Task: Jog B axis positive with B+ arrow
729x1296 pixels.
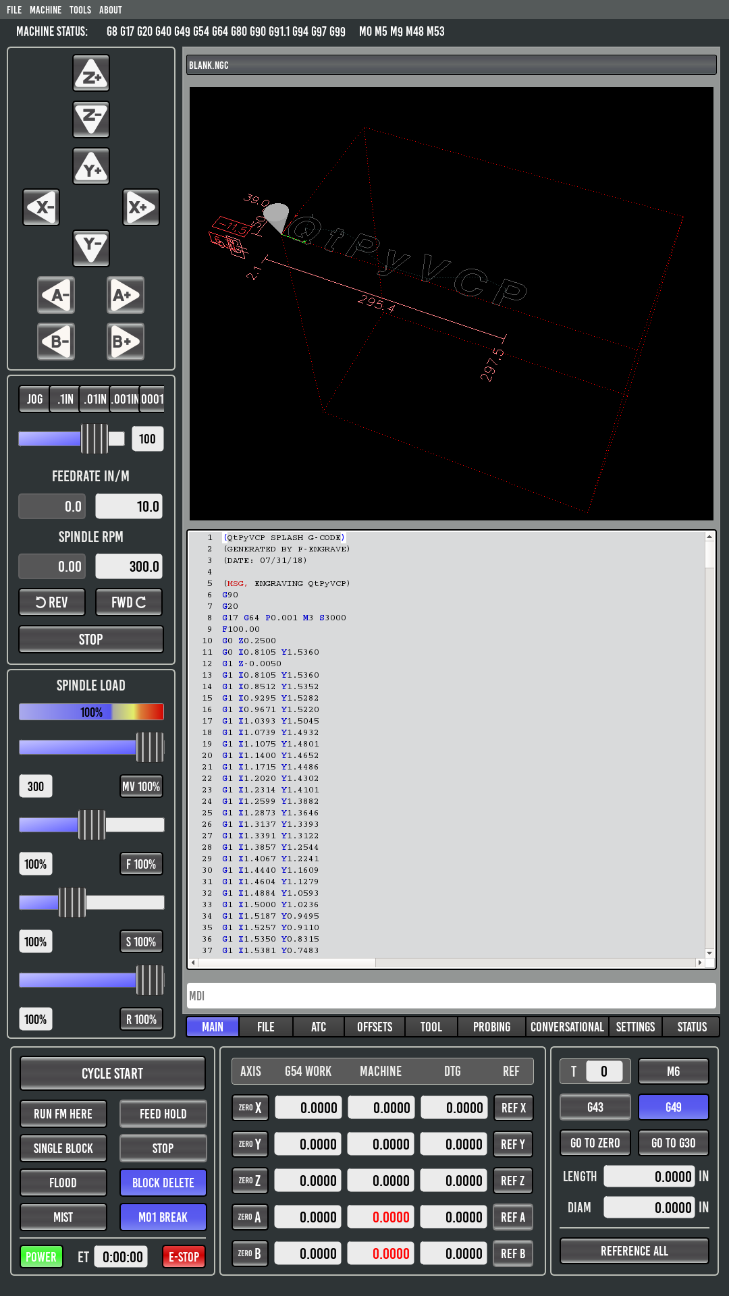Action: coord(126,342)
